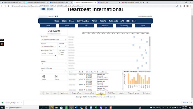
Task: Open the Donor menu
Action: [72, 21]
